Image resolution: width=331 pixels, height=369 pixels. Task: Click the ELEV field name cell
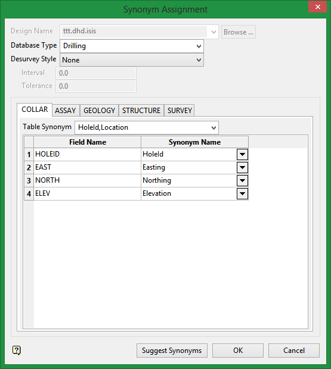tap(87, 193)
